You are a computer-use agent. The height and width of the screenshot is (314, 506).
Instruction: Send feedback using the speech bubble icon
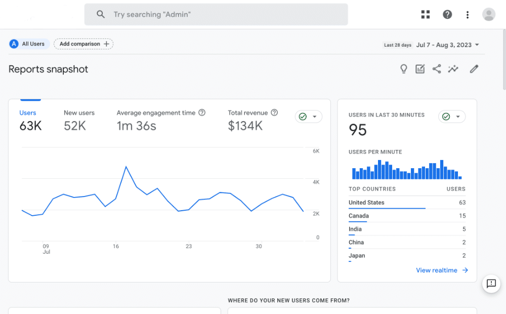(491, 284)
